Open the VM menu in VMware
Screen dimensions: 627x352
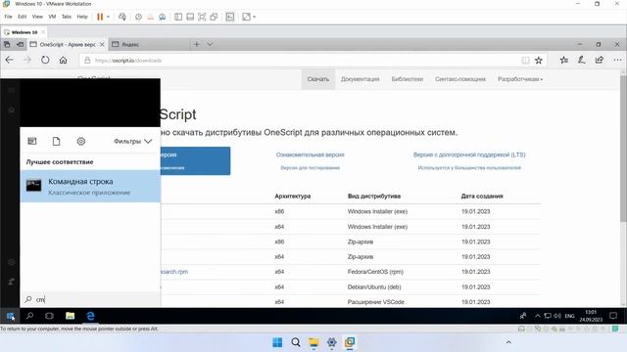[52, 17]
